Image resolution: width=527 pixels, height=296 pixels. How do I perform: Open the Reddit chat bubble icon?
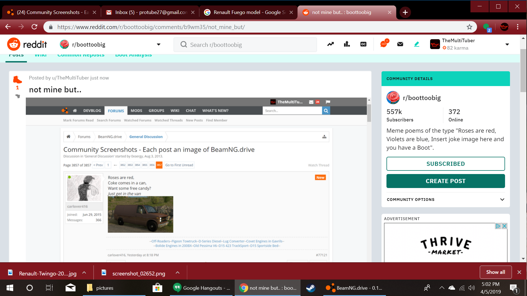coord(384,43)
